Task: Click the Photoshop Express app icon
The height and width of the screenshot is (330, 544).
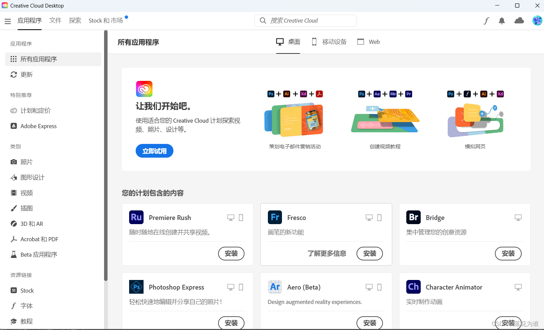Action: [136, 287]
